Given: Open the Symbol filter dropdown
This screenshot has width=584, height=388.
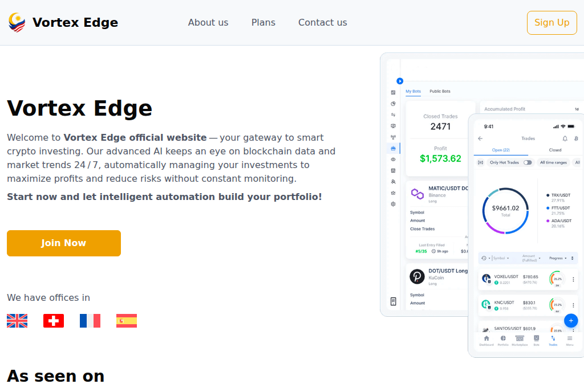Looking at the screenshot, I should tap(500, 258).
